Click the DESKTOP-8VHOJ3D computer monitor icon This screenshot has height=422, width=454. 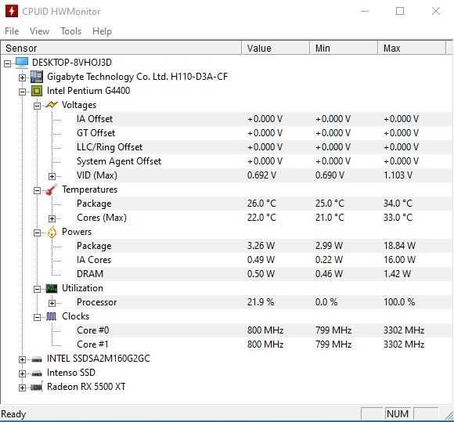coord(22,63)
